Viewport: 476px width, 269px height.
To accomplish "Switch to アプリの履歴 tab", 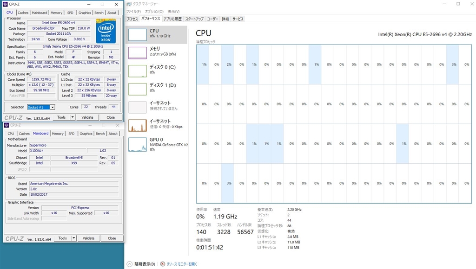I will pos(172,19).
